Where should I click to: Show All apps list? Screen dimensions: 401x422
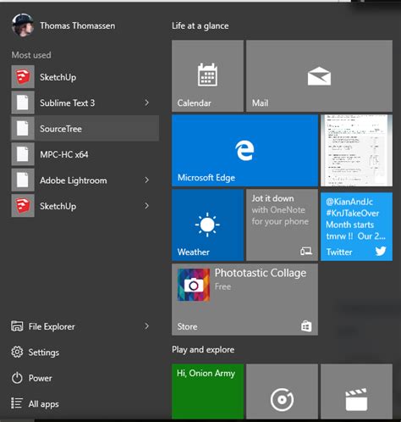tap(43, 404)
